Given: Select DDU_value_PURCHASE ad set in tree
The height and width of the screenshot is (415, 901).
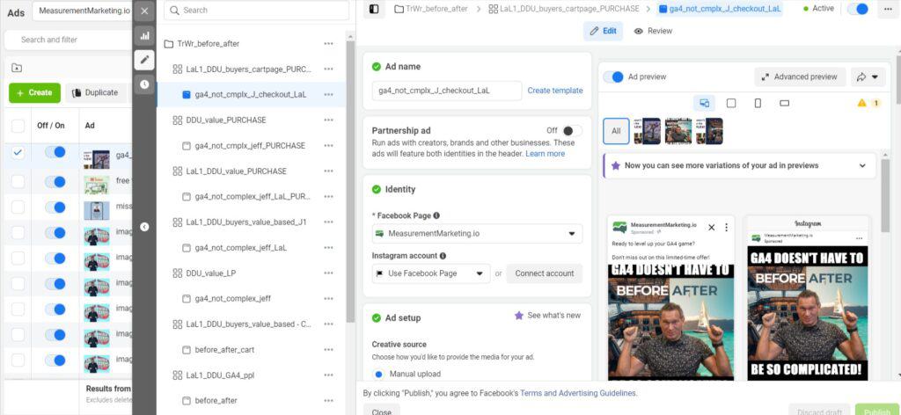Looking at the screenshot, I should pyautogui.click(x=226, y=120).
